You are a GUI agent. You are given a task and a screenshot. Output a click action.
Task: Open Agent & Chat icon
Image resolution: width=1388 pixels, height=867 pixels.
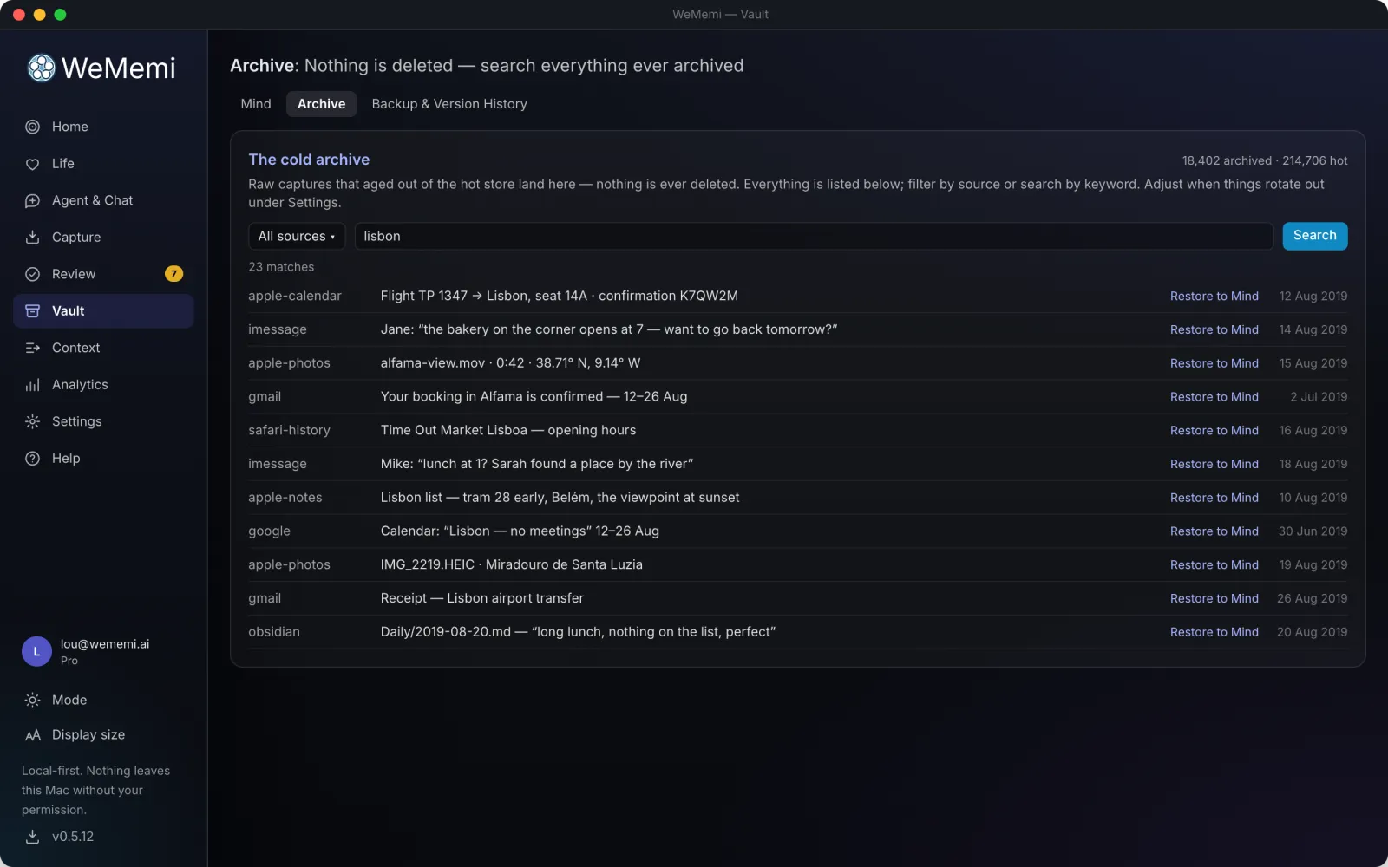point(32,200)
